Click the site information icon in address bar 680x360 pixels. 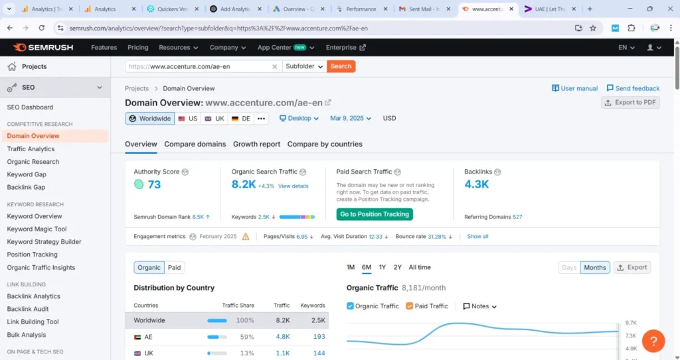[x=60, y=28]
